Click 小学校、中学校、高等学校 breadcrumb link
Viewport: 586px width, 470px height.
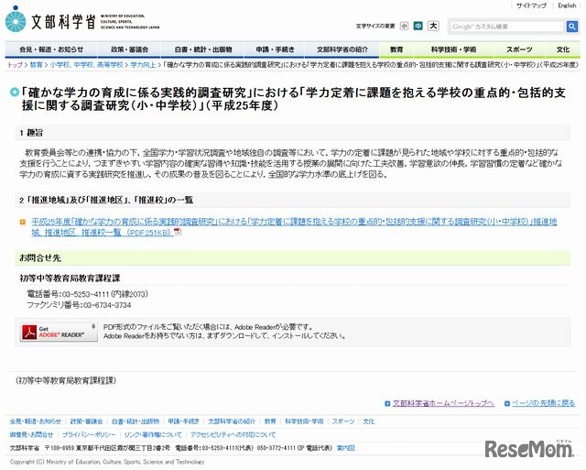point(86,65)
